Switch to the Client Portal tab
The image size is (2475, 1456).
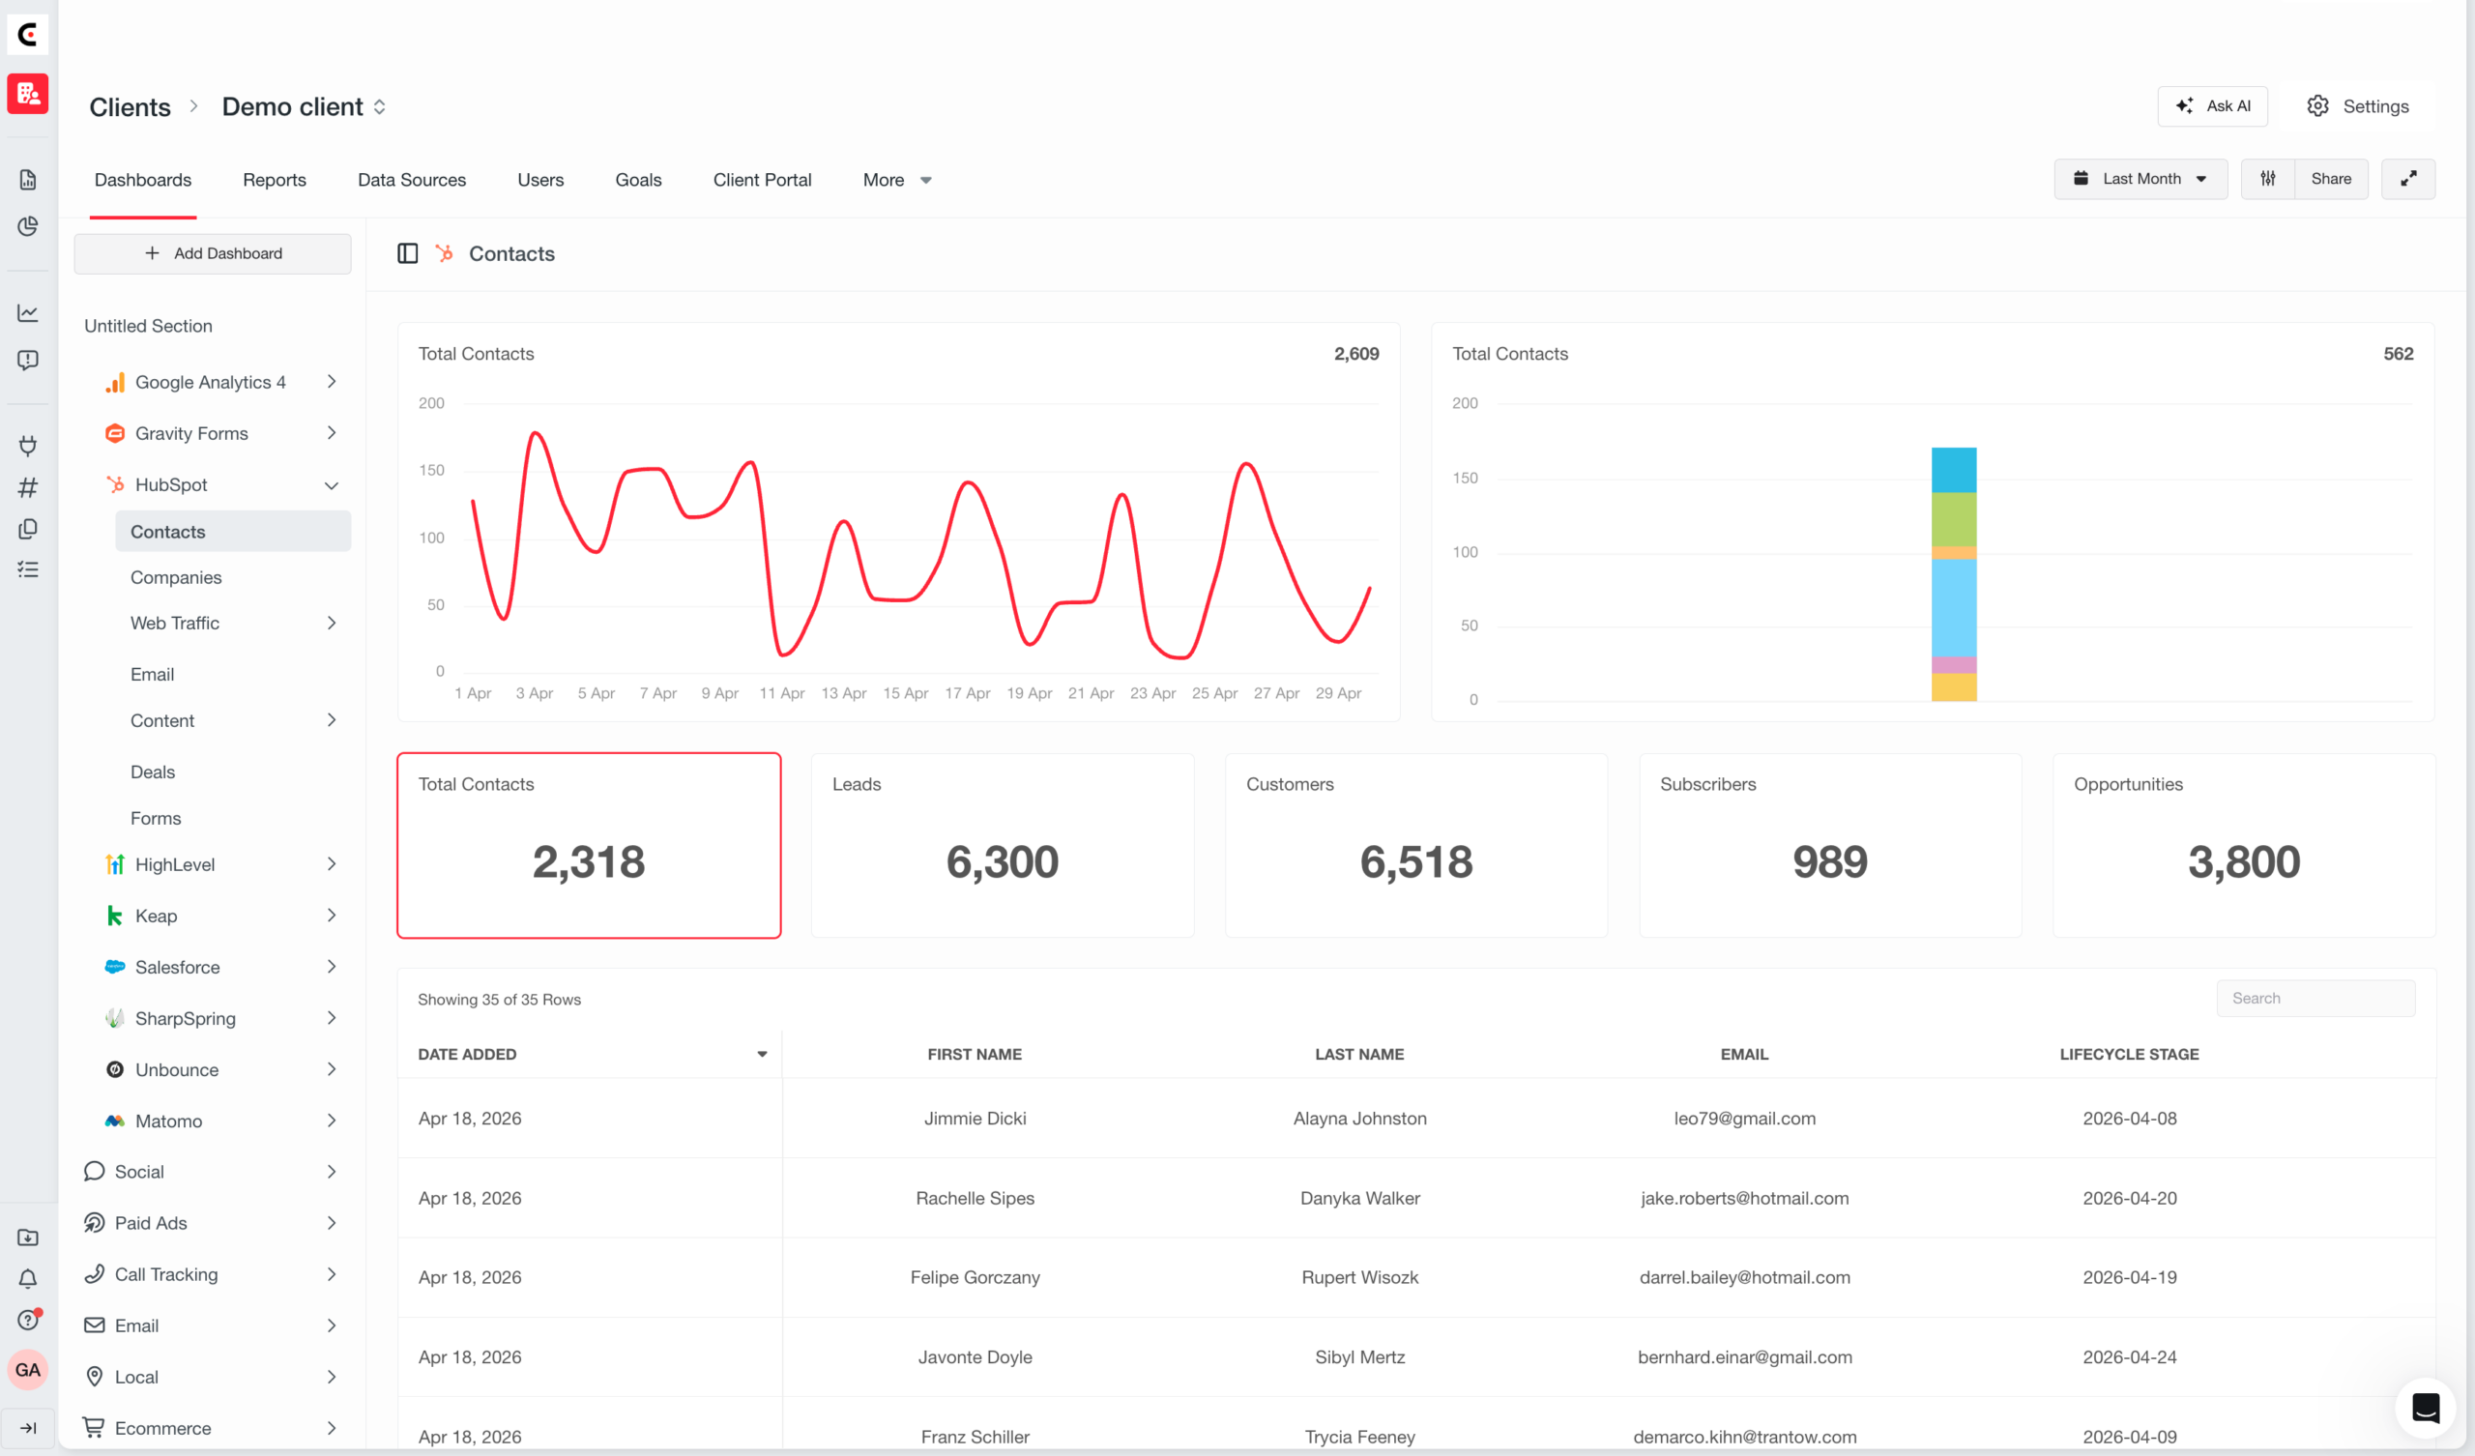click(x=762, y=180)
